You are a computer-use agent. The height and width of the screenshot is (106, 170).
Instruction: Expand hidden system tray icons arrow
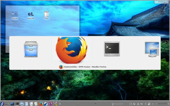(156, 104)
